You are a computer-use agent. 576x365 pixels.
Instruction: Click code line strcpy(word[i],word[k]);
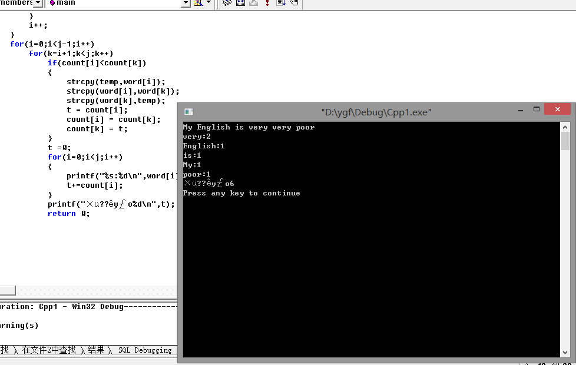[123, 91]
